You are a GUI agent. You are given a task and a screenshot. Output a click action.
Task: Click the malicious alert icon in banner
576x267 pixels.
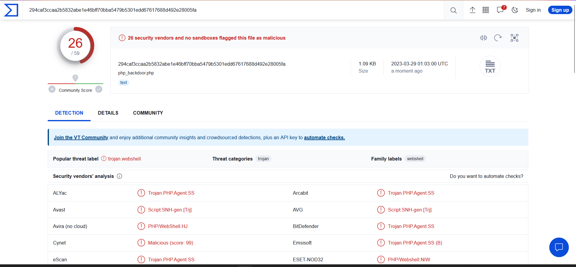pyautogui.click(x=122, y=38)
